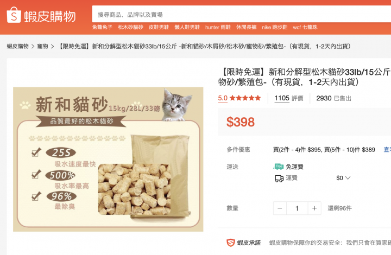Click the Shopee shopping bag logo
The width and height of the screenshot is (391, 255).
point(14,15)
